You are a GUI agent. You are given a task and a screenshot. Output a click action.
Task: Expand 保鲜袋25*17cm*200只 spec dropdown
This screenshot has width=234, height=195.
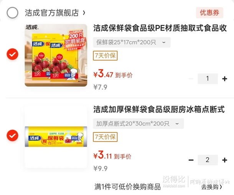132,42
